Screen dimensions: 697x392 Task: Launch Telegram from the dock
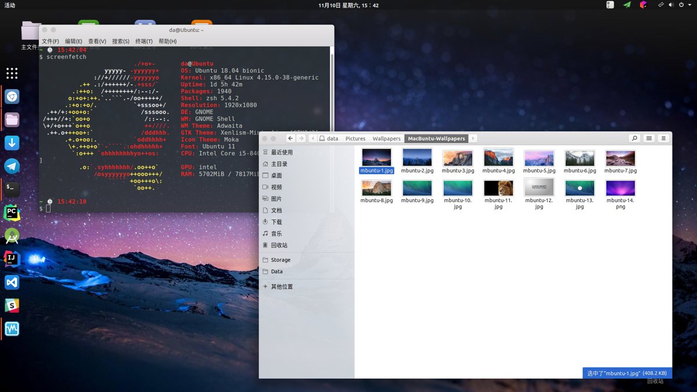coord(12,166)
